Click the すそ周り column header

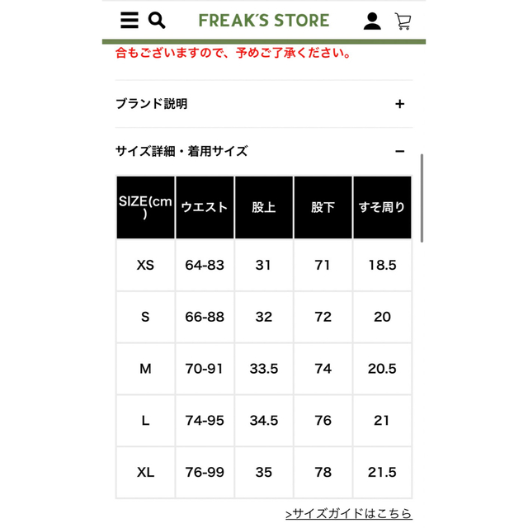pyautogui.click(x=382, y=207)
